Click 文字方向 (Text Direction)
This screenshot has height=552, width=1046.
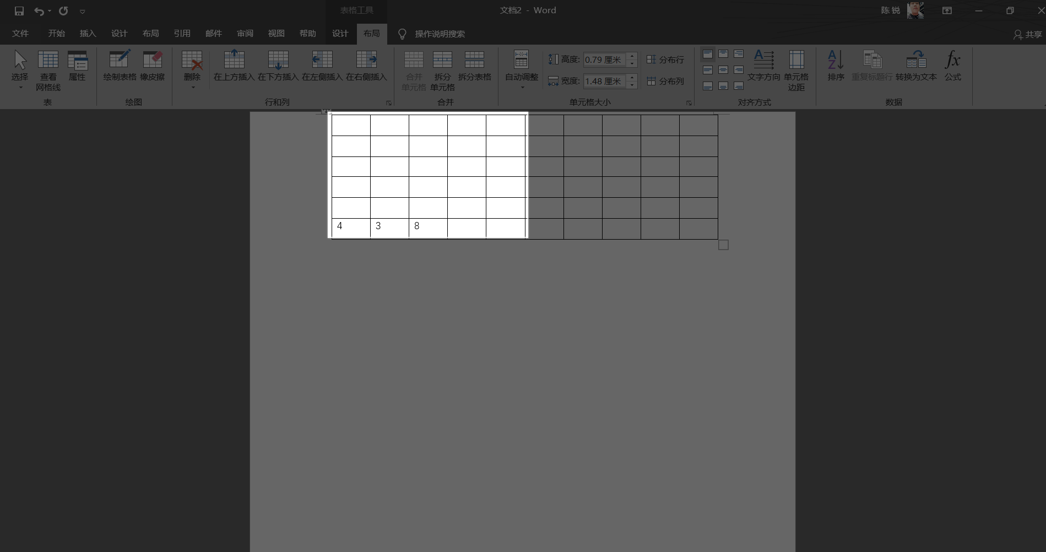pos(763,66)
